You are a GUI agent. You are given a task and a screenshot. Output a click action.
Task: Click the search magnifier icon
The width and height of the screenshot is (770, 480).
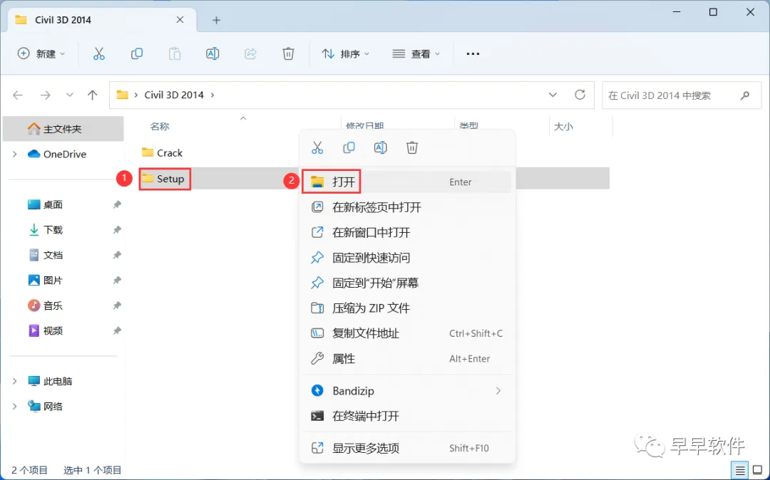[x=745, y=95]
